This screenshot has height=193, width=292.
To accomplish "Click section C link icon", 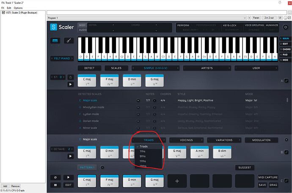I will point(286,181).
